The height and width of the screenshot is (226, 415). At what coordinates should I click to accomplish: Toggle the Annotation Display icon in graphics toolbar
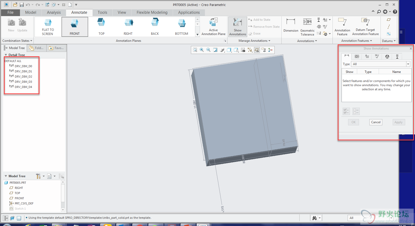[264, 50]
